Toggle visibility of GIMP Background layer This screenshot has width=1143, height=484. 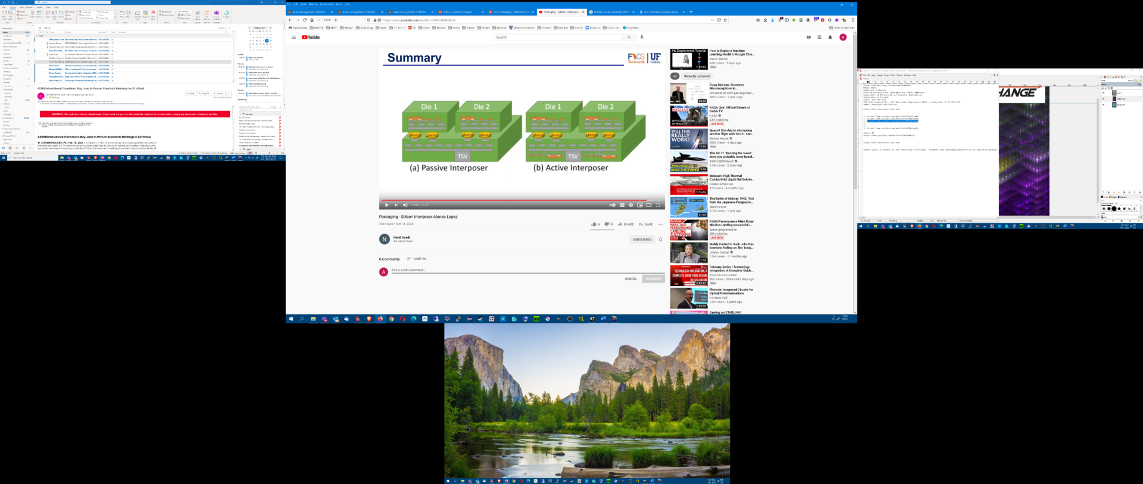point(1104,105)
